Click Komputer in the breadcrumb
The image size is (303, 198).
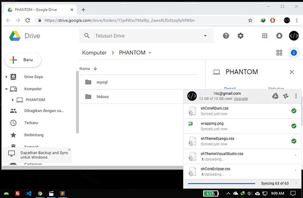pyautogui.click(x=94, y=52)
